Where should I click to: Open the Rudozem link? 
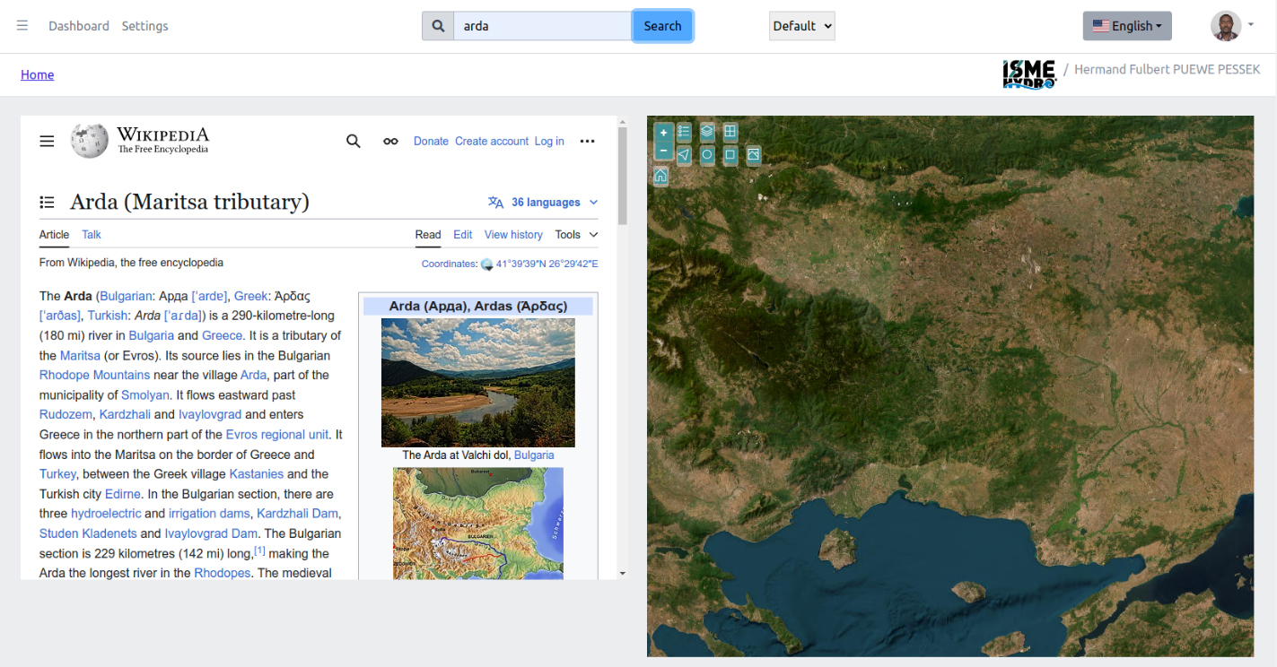(x=66, y=415)
